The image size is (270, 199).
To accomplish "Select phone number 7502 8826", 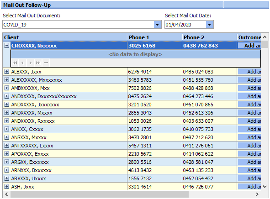I will tap(140, 88).
